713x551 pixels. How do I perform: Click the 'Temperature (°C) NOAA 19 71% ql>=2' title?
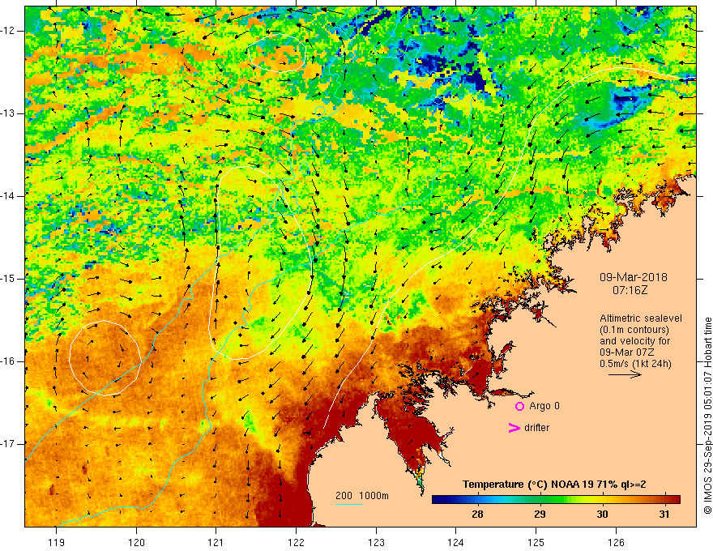[554, 485]
